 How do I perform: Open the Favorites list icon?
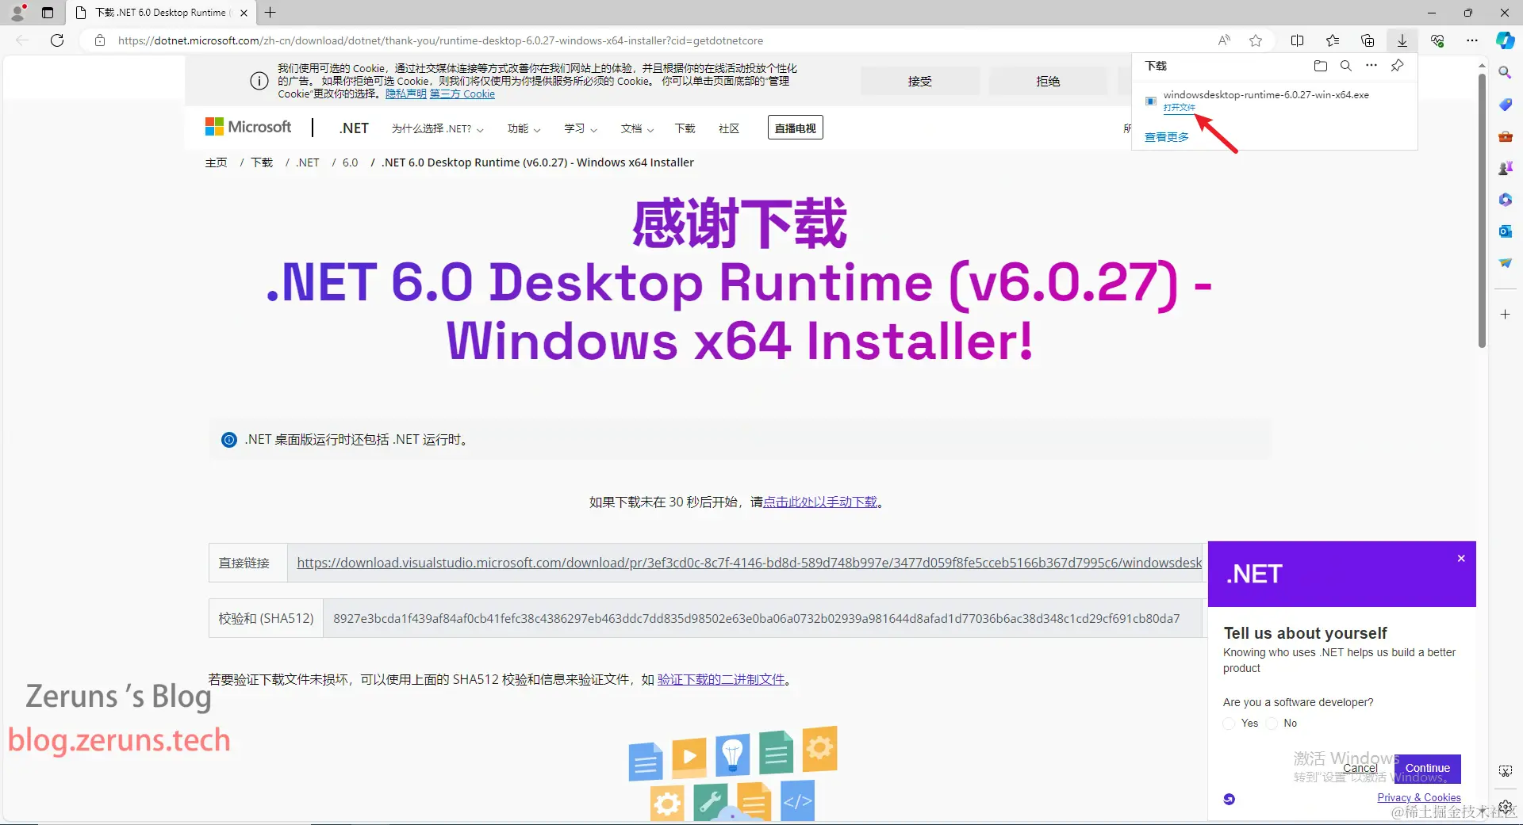(1333, 40)
